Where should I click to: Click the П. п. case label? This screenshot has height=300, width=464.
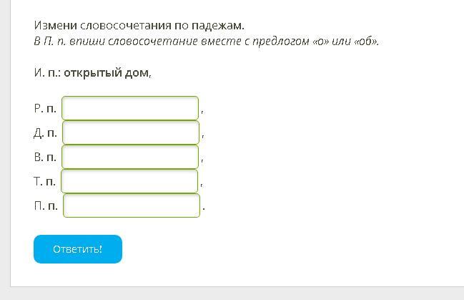(x=46, y=205)
